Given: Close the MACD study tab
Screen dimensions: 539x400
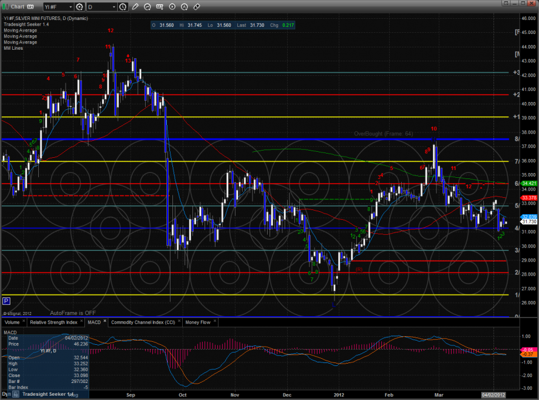Looking at the screenshot, I should [x=104, y=320].
